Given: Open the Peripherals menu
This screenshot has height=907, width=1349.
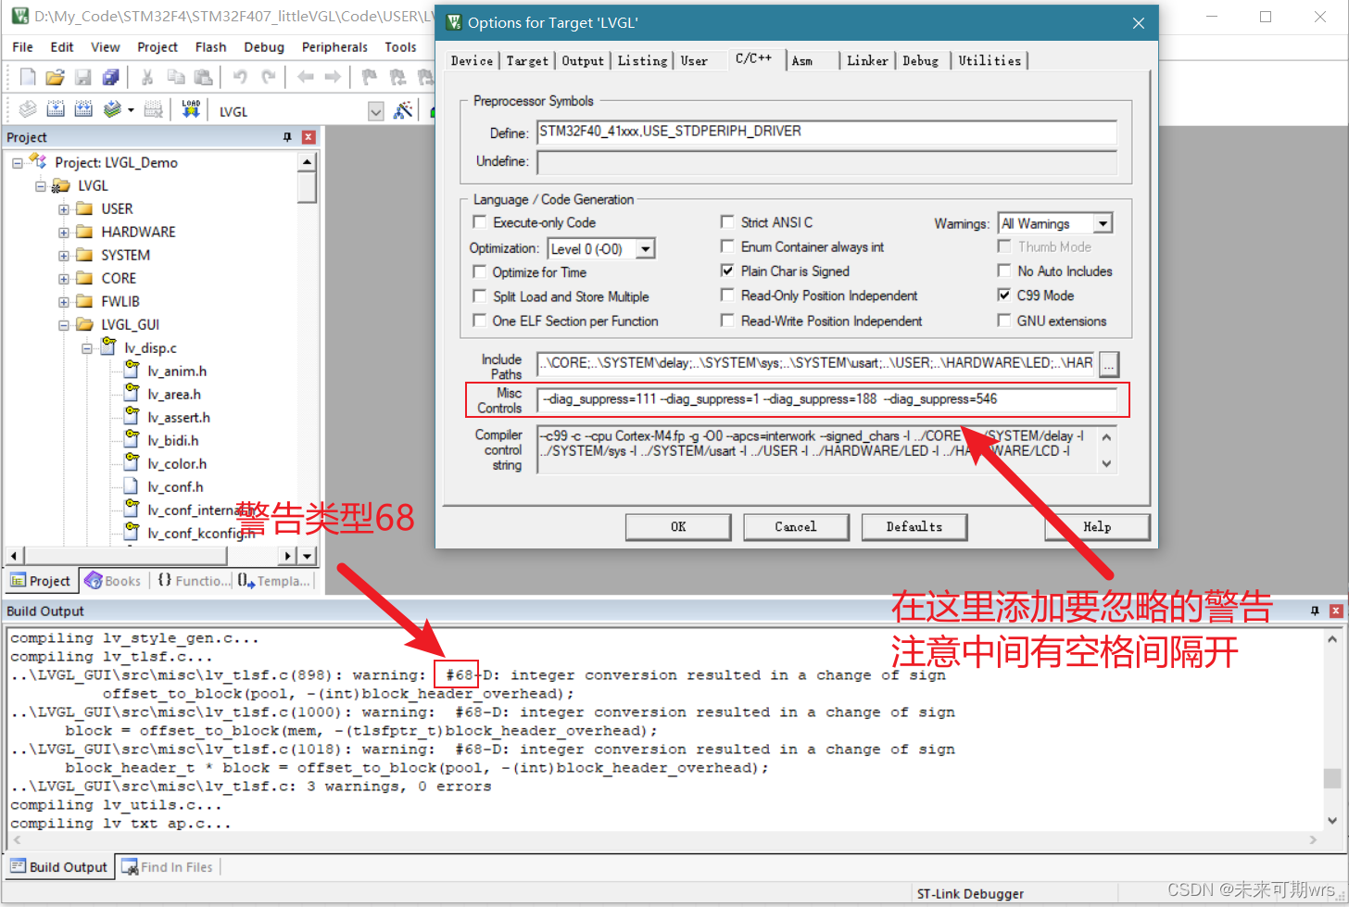Looking at the screenshot, I should click(334, 46).
